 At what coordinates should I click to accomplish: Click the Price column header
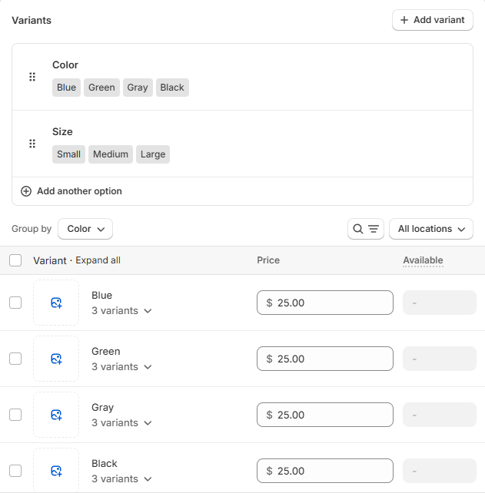pyautogui.click(x=268, y=260)
